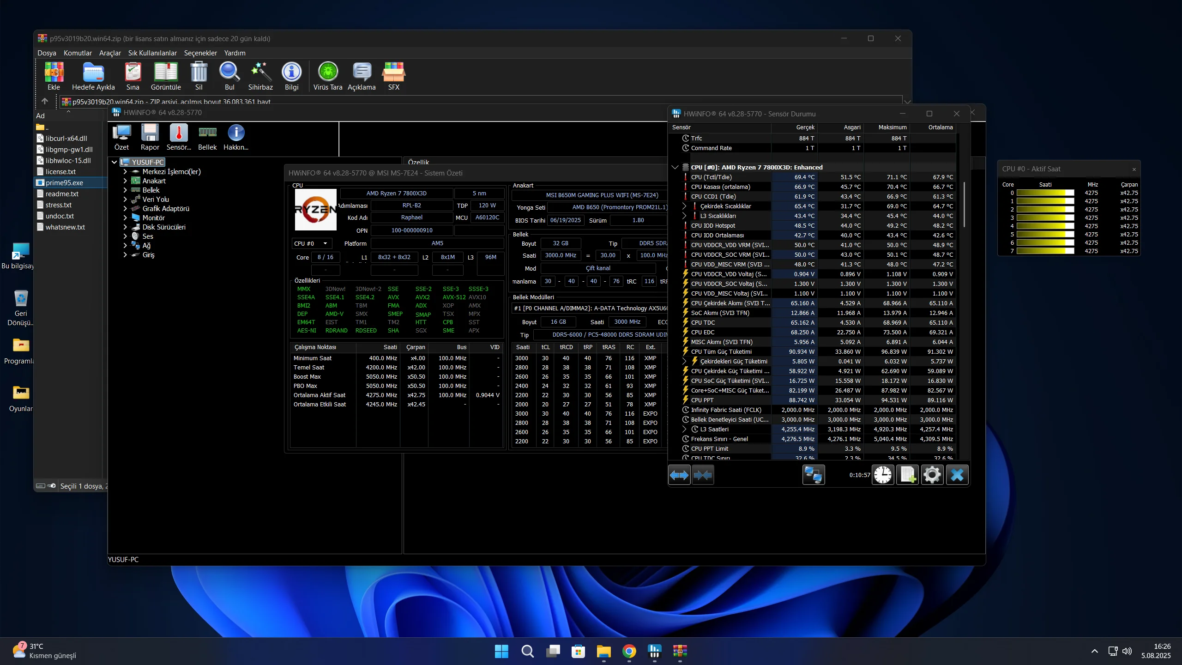The height and width of the screenshot is (665, 1182).
Task: Reset sensor timer with clock icon
Action: (x=883, y=475)
